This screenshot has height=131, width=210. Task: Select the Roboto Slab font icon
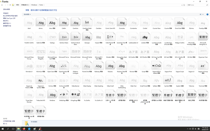point(122,65)
